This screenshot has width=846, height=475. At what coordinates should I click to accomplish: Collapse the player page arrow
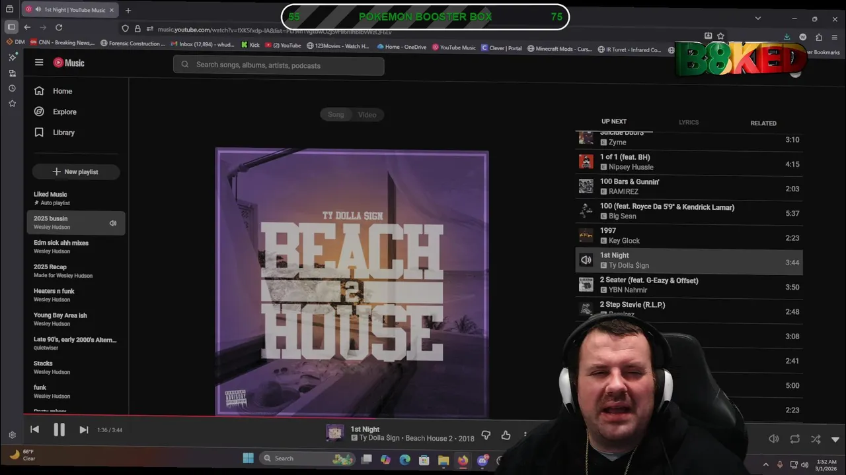point(835,439)
